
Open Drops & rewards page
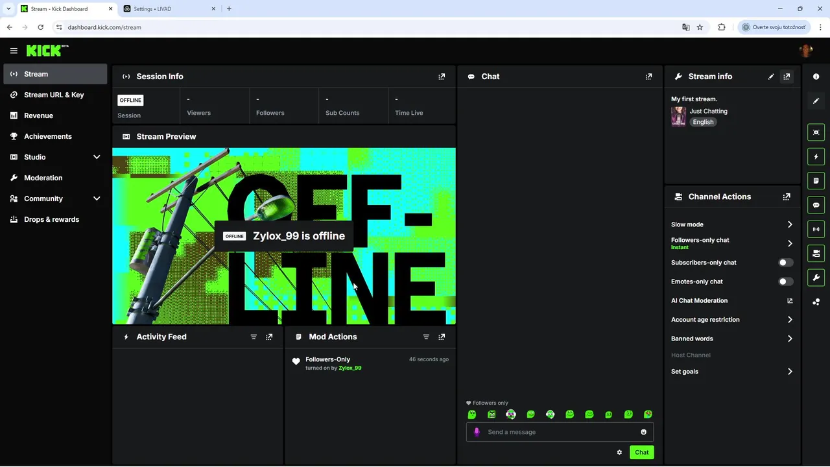pos(55,219)
